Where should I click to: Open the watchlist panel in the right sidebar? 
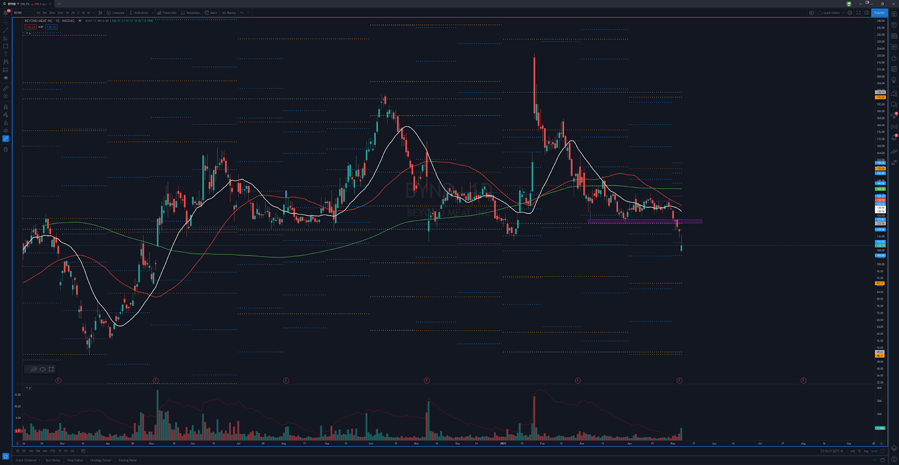[894, 14]
